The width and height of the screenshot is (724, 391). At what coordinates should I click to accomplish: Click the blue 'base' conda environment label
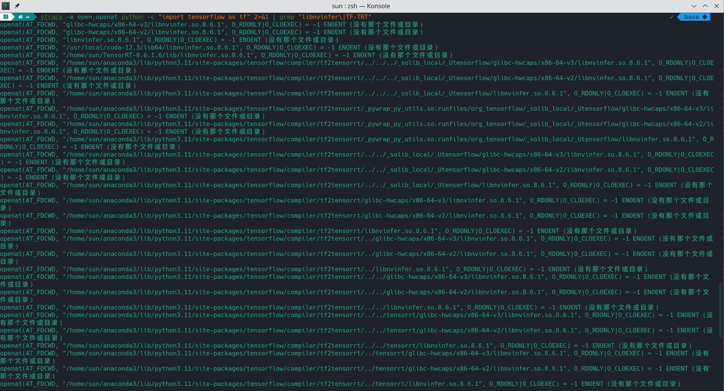[691, 17]
